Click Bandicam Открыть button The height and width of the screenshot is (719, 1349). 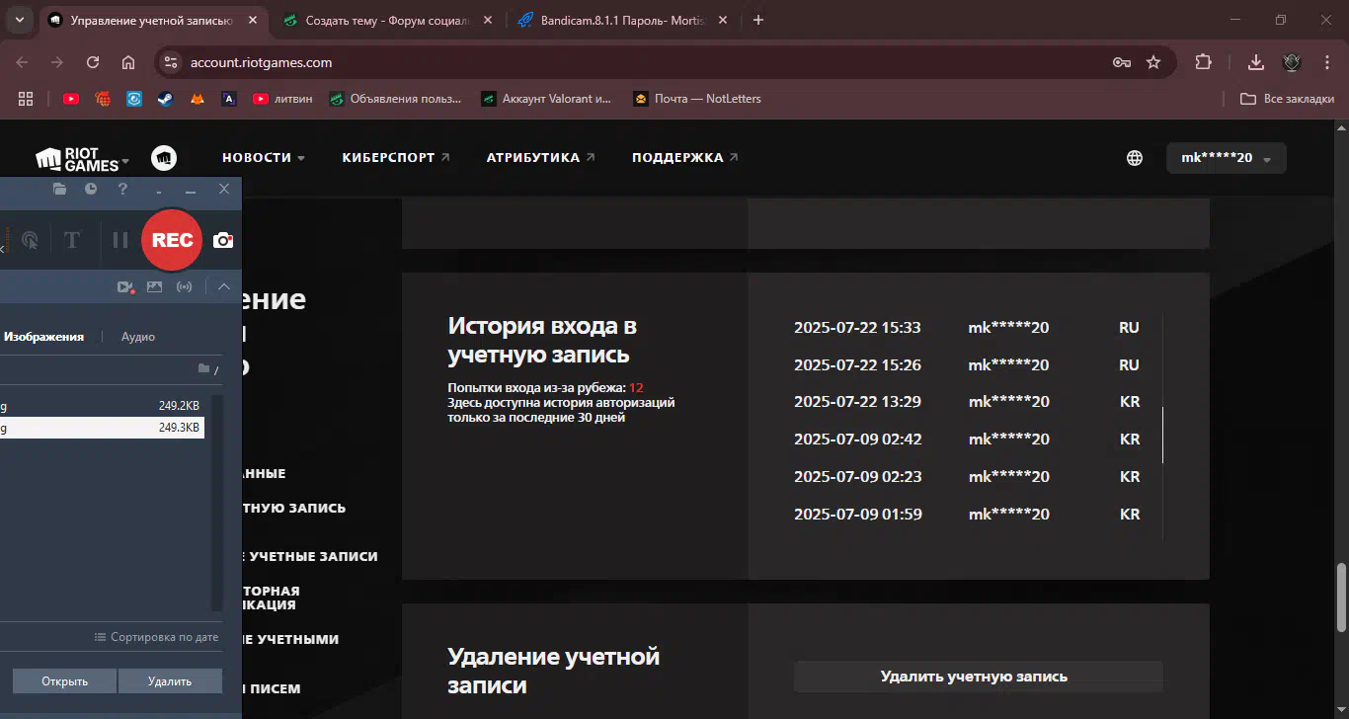(64, 681)
